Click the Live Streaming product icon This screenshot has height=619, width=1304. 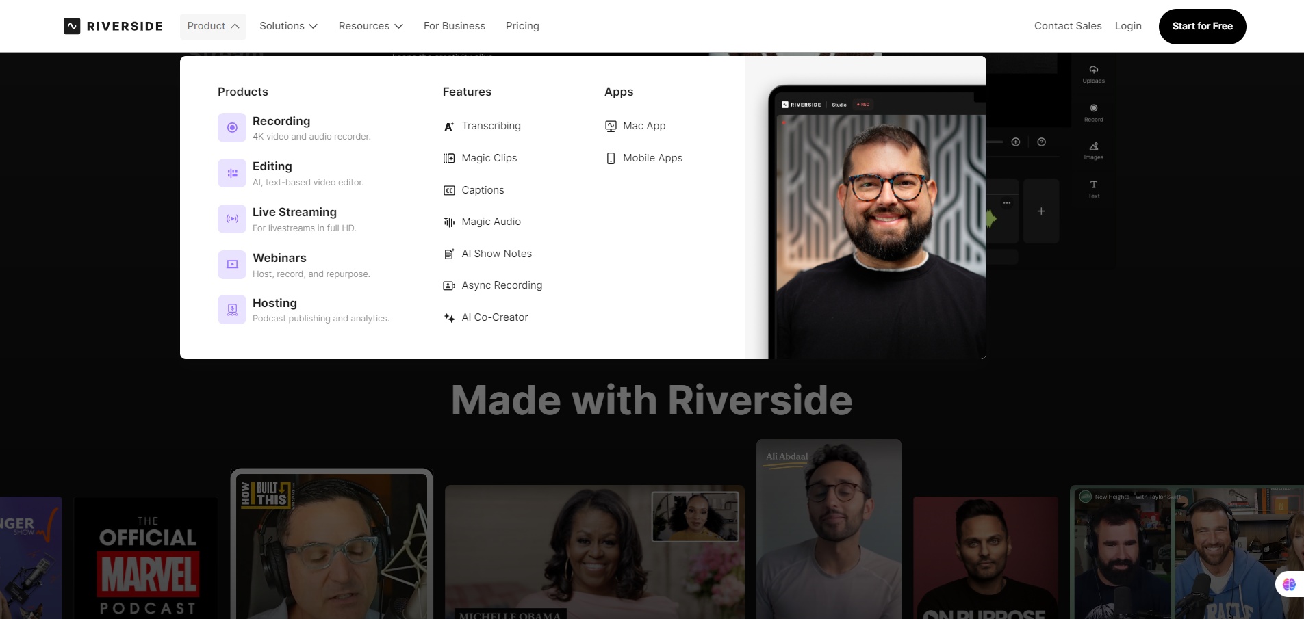pos(232,219)
